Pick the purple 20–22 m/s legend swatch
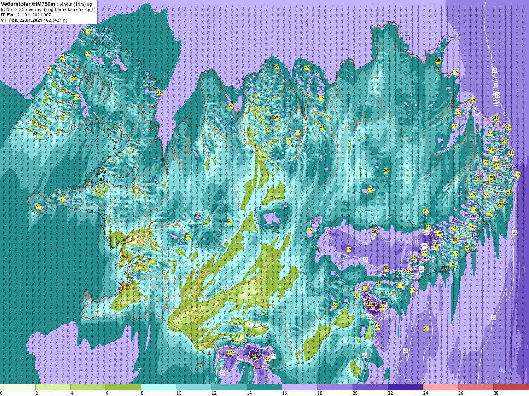The height and width of the screenshot is (396, 529). 370,387
